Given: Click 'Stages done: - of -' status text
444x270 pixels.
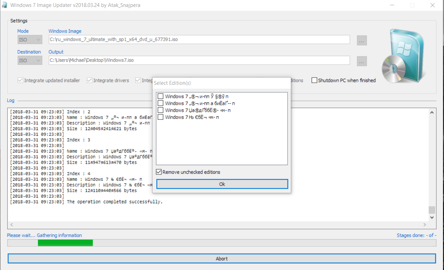Looking at the screenshot, I should click(x=417, y=235).
